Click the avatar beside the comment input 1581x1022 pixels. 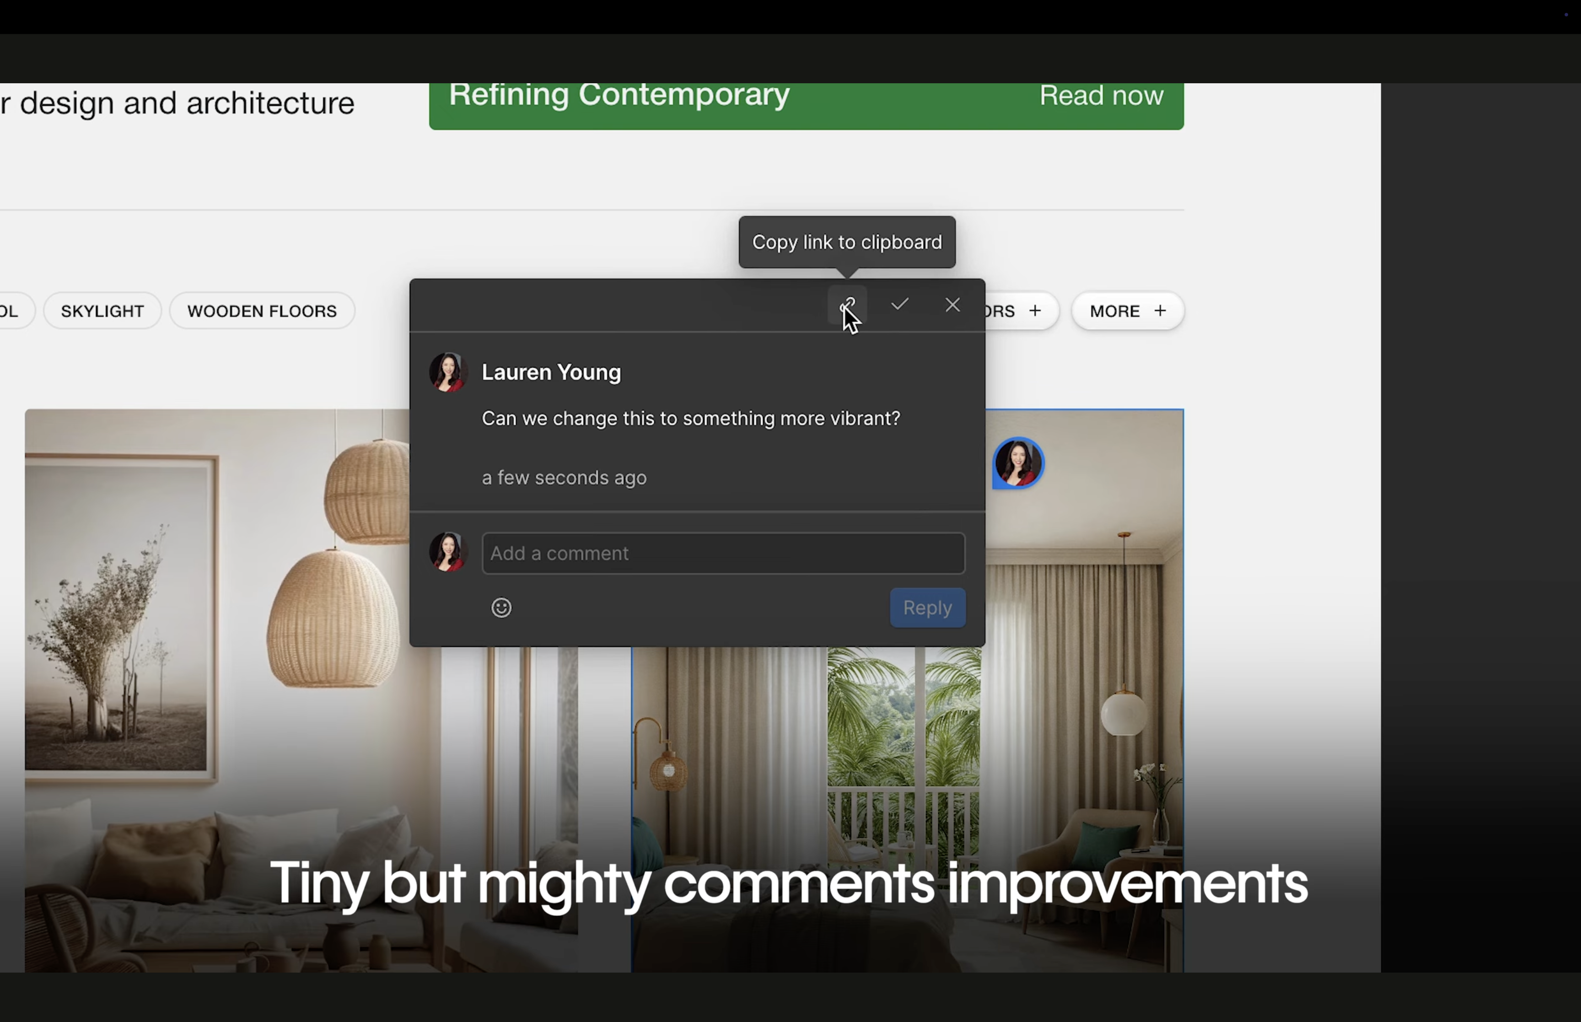[x=448, y=552]
